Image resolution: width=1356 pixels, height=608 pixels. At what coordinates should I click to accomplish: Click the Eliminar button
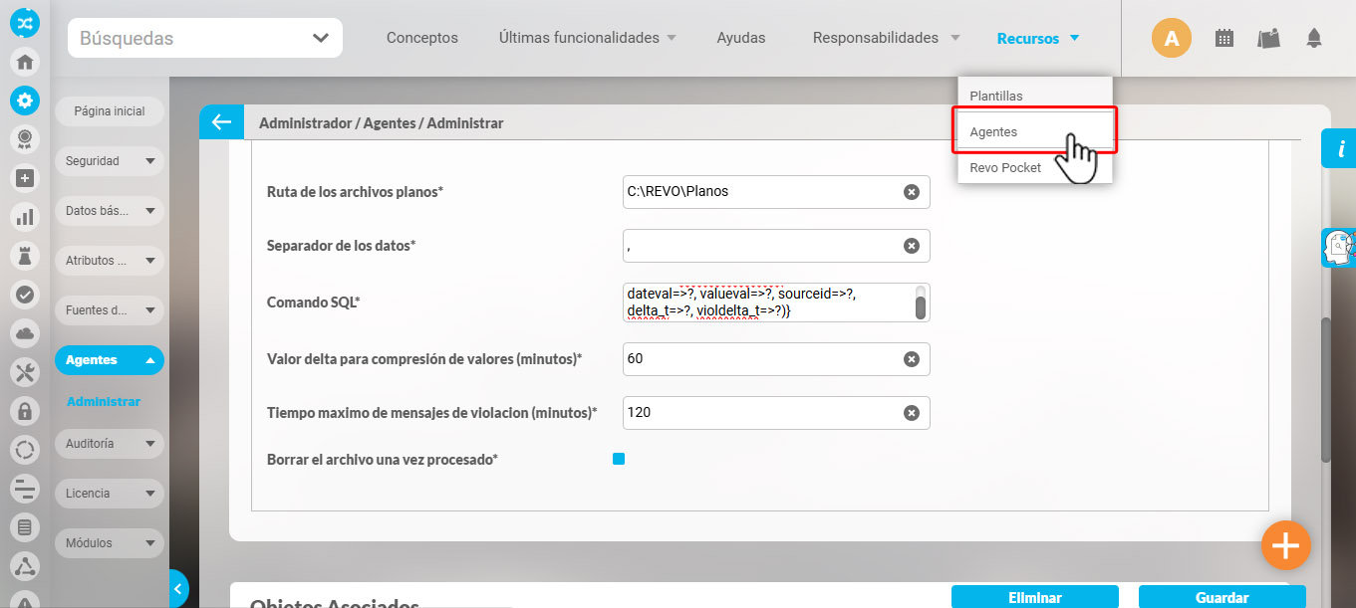click(x=1034, y=597)
